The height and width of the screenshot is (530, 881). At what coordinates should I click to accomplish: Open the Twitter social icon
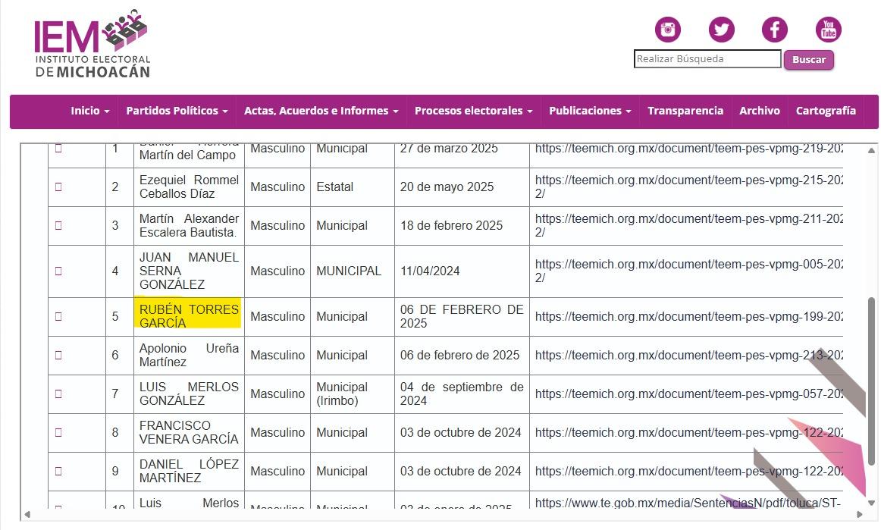(x=721, y=30)
